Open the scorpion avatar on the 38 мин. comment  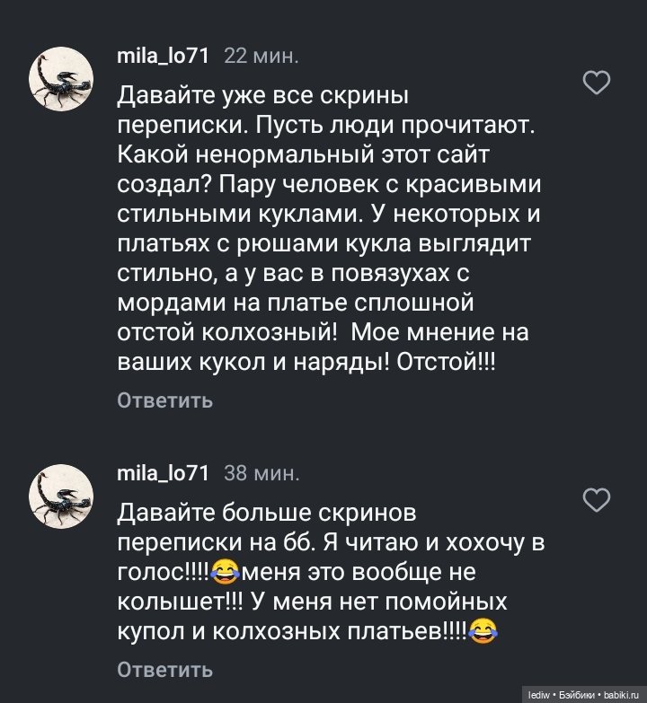[x=62, y=496]
